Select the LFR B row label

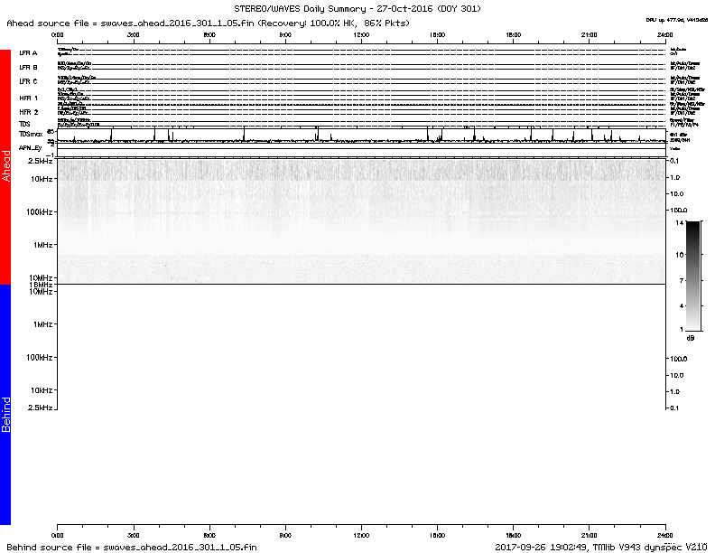click(29, 68)
